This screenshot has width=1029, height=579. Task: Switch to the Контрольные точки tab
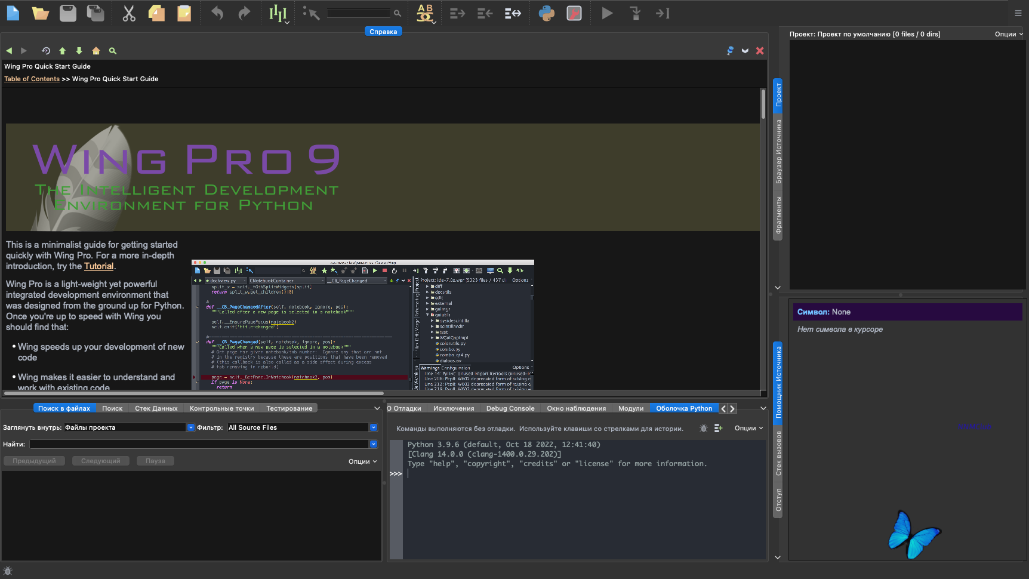221,408
